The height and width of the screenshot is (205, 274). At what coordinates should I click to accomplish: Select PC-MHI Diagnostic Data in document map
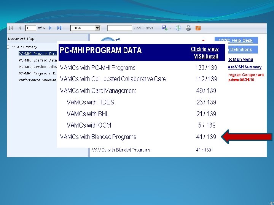(x=37, y=73)
